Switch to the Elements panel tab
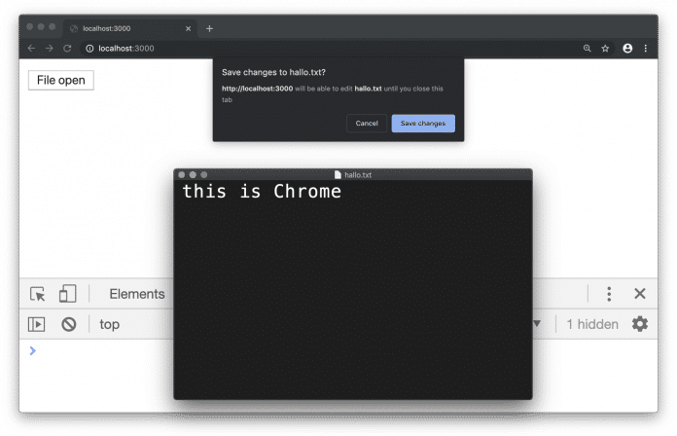677x436 pixels. 136,294
